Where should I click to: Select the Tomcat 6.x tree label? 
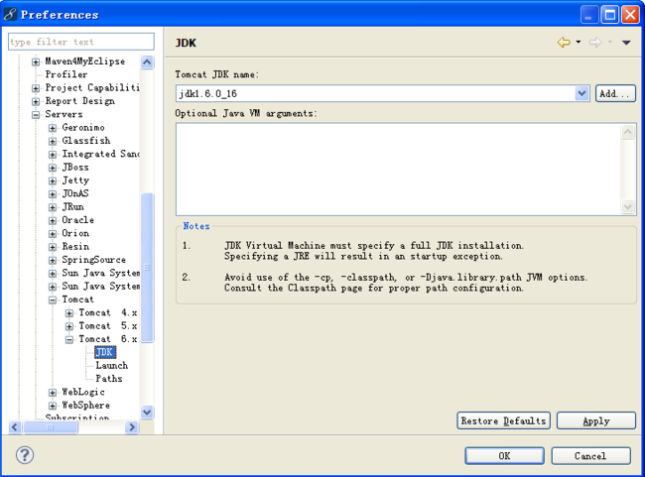(x=108, y=339)
